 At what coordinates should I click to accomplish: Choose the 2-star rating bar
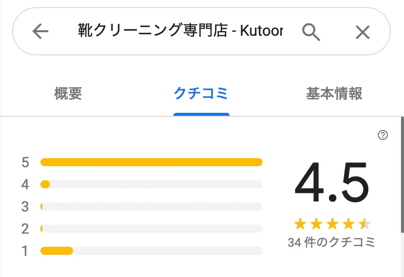click(151, 229)
